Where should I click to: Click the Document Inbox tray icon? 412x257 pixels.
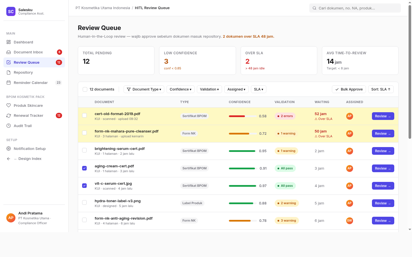coord(9,52)
